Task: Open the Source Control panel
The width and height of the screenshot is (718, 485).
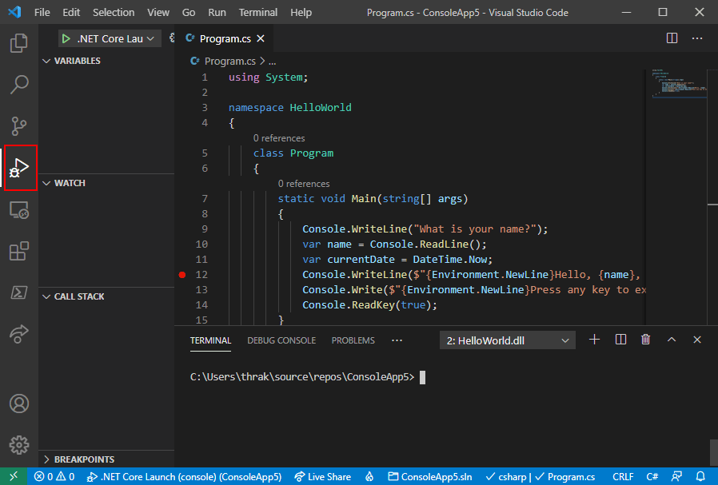Action: (x=19, y=126)
